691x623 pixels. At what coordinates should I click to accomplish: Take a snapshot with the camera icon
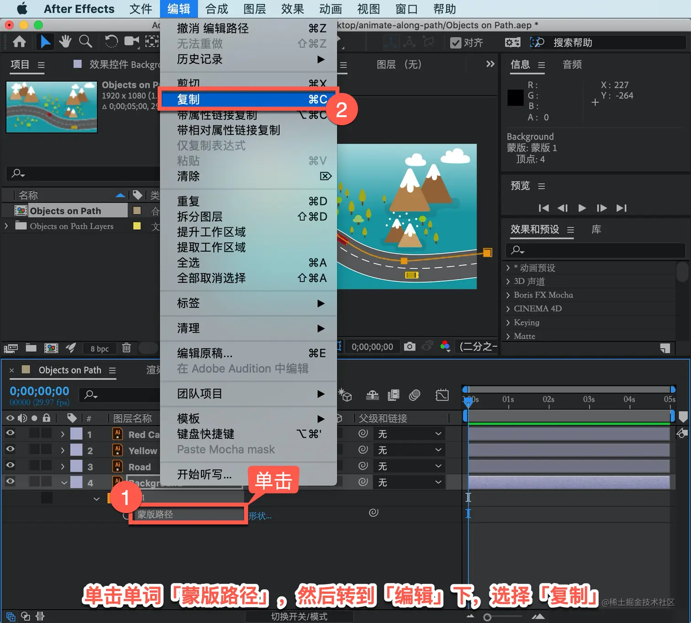[409, 346]
